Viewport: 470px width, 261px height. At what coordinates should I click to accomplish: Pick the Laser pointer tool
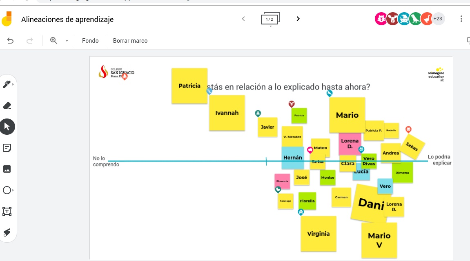pos(7,232)
